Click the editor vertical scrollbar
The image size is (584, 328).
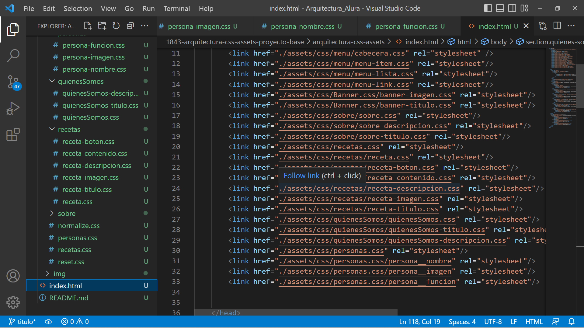pyautogui.click(x=580, y=86)
